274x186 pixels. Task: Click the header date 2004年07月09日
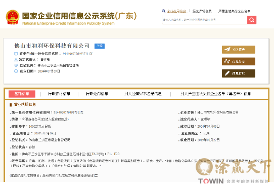pos(49,71)
